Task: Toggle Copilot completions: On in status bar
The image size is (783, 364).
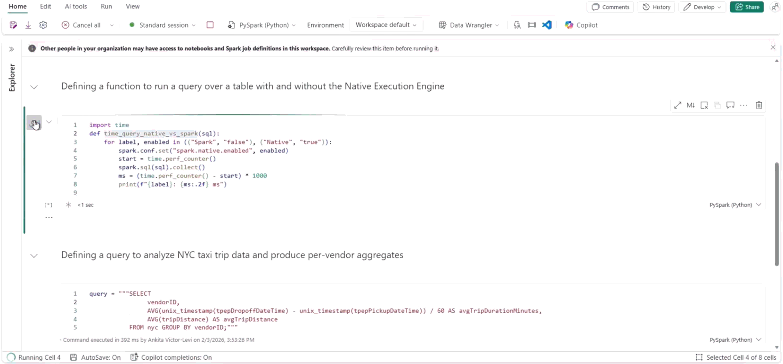Action: (x=171, y=357)
